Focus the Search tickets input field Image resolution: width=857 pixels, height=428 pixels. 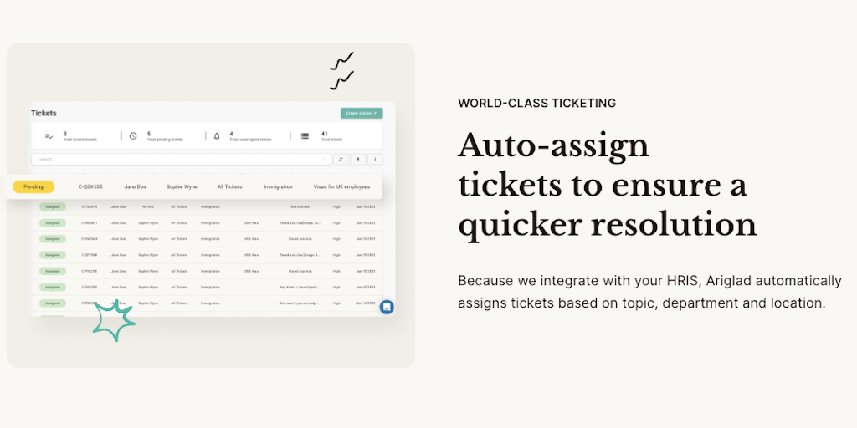(x=182, y=160)
